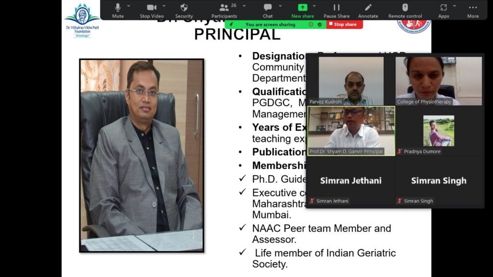Open the Apps menu

click(443, 10)
